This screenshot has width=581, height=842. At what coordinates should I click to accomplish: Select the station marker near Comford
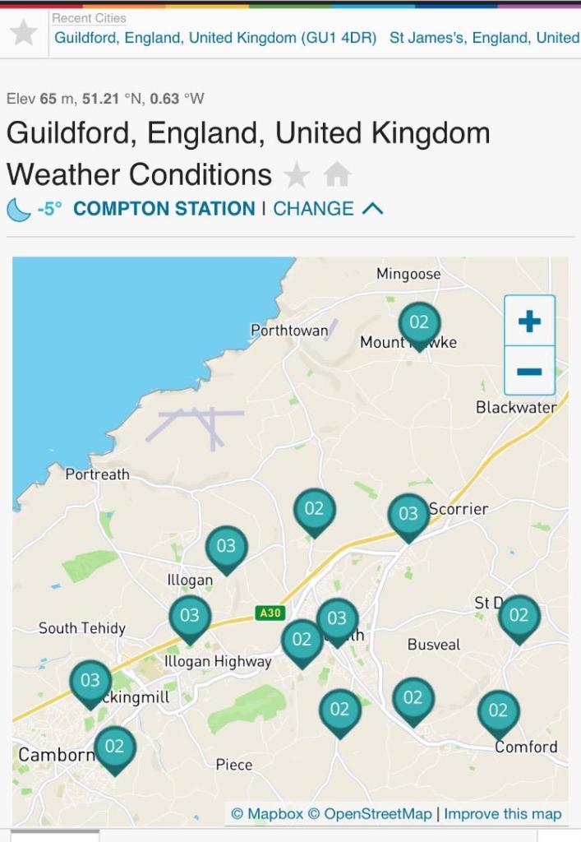(x=498, y=711)
